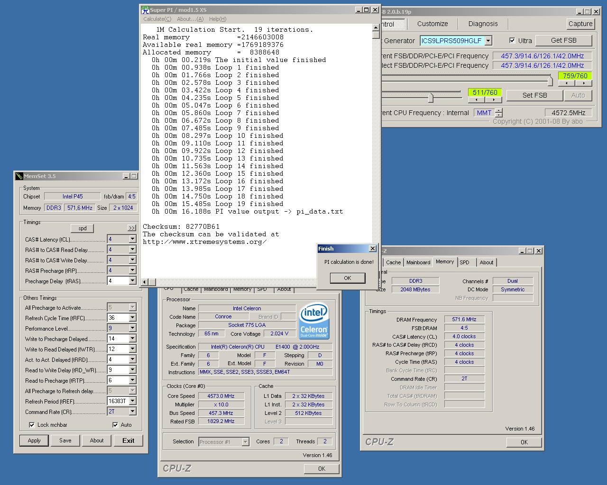
Task: Switch to the Diagnosis tab in SetFSB
Action: click(x=483, y=24)
